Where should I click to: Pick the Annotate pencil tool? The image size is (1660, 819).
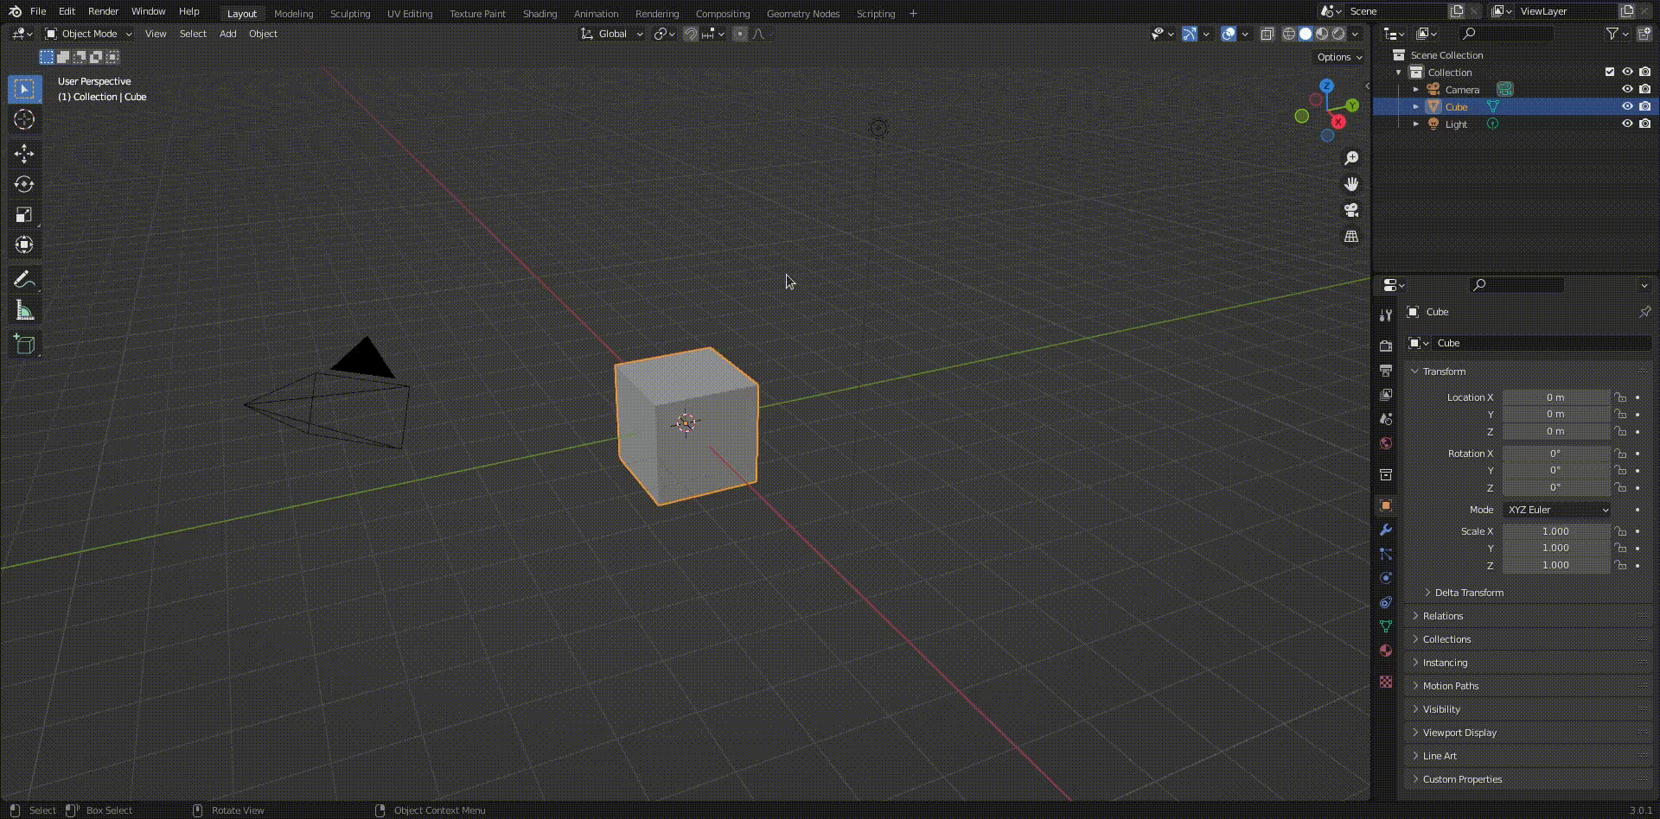24,280
